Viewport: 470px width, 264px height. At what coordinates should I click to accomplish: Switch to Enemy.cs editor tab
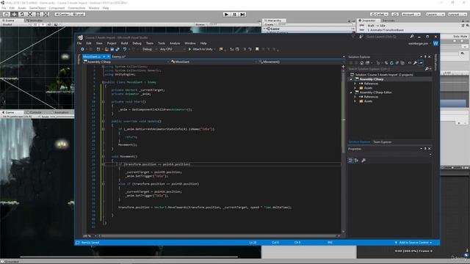[x=119, y=56]
